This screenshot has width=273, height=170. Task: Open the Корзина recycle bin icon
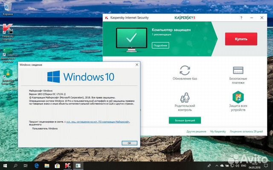pos(8,8)
